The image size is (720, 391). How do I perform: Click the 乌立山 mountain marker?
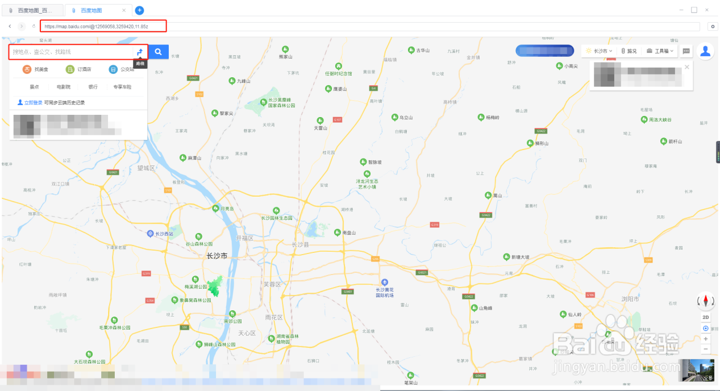394,117
